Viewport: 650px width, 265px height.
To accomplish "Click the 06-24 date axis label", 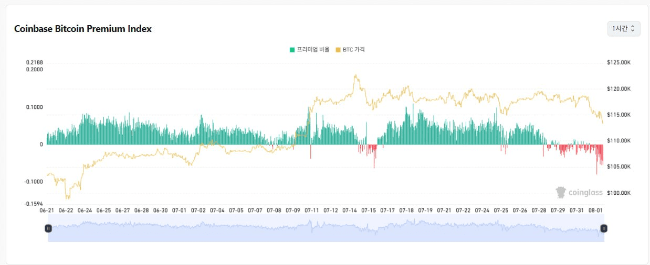I will point(85,210).
